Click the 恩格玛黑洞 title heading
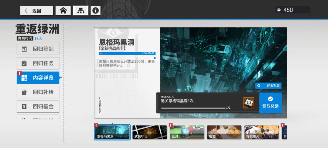This screenshot has height=148, width=328. (117, 43)
